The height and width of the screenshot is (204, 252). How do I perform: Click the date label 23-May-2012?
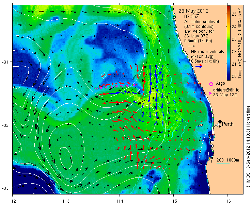[193, 11]
